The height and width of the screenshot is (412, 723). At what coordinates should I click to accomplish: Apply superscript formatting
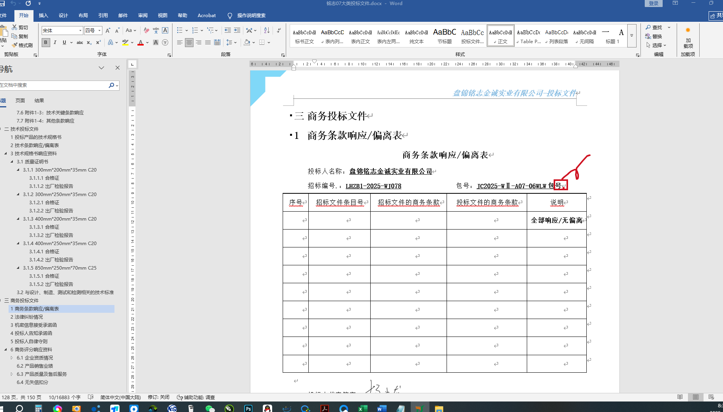99,42
